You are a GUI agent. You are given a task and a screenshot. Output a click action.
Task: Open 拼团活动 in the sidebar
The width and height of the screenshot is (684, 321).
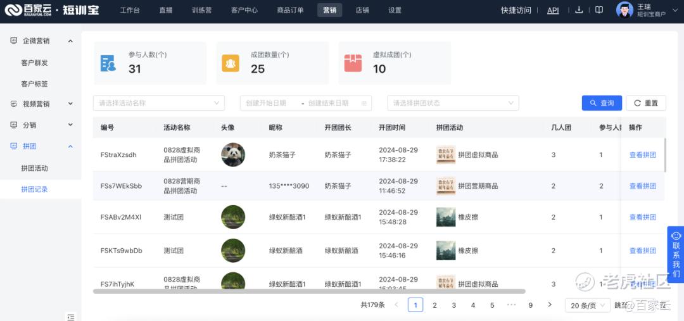coord(34,168)
